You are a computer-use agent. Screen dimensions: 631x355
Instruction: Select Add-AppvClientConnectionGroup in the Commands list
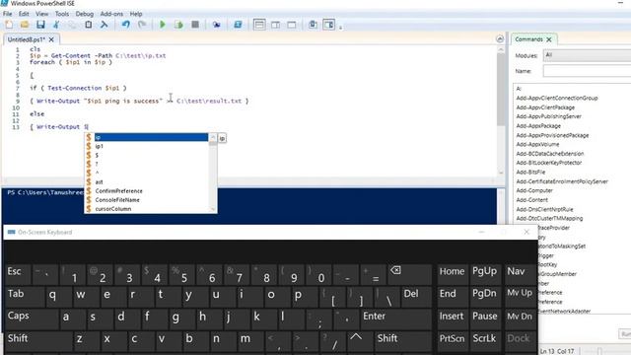[557, 99]
